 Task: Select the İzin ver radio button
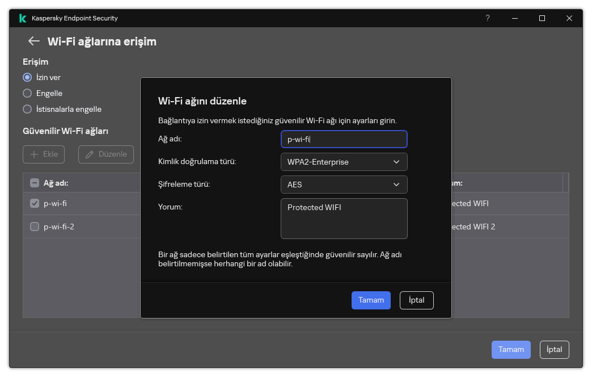pos(27,77)
